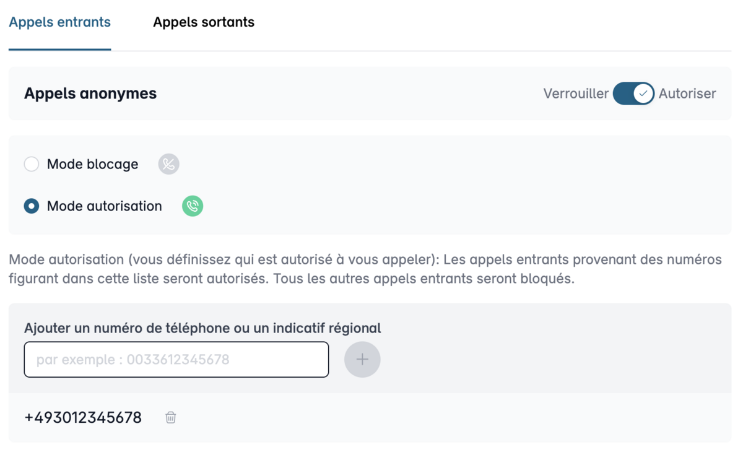Viewport: 743px width, 452px height.
Task: Toggle the Appels anonymes Verrouiller/Autoriser switch
Action: [x=633, y=93]
